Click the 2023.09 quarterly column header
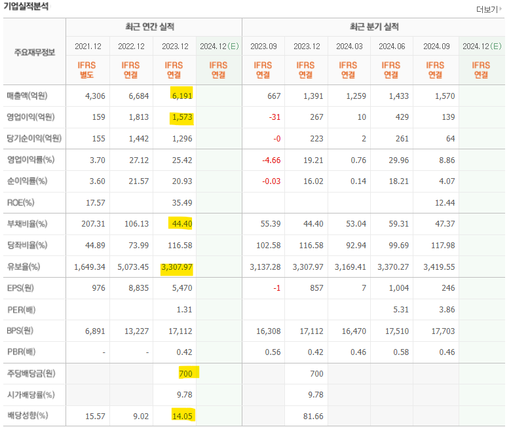The image size is (511, 427). [263, 46]
